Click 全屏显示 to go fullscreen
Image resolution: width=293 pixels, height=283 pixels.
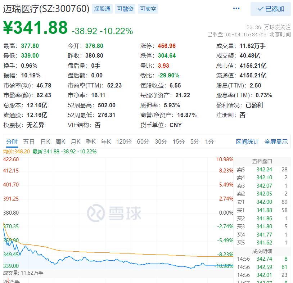coord(276,142)
